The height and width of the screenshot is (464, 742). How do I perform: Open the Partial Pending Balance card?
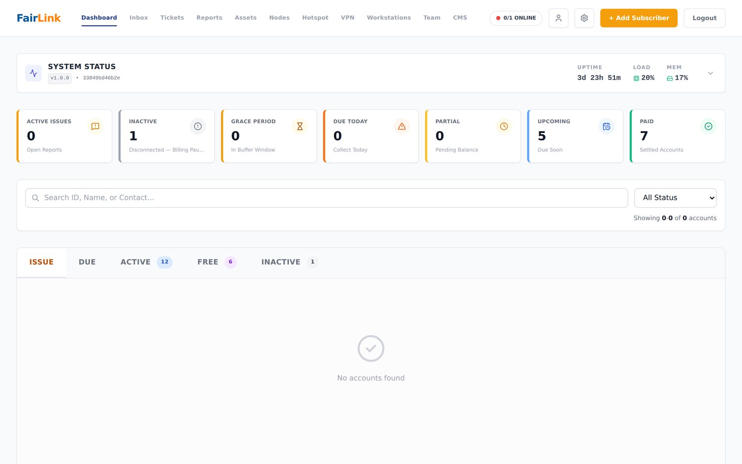point(473,136)
